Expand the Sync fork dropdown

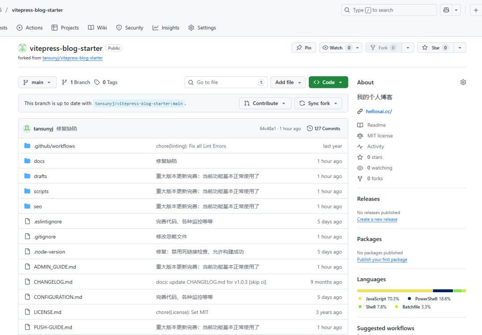(318, 103)
